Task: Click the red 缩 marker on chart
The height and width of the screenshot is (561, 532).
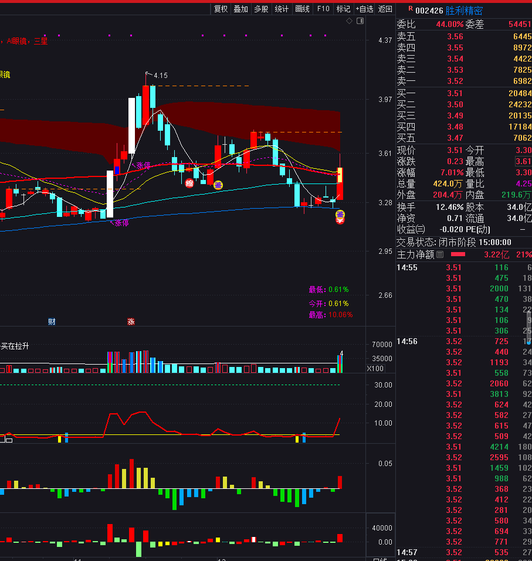Action: click(189, 183)
